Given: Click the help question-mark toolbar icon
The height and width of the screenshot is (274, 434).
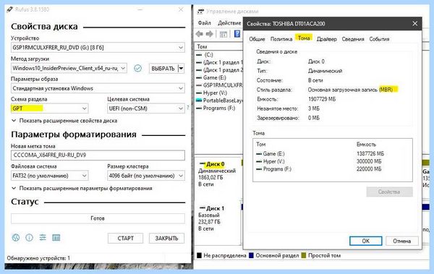Looking at the screenshot, I should pyautogui.click(x=237, y=34).
